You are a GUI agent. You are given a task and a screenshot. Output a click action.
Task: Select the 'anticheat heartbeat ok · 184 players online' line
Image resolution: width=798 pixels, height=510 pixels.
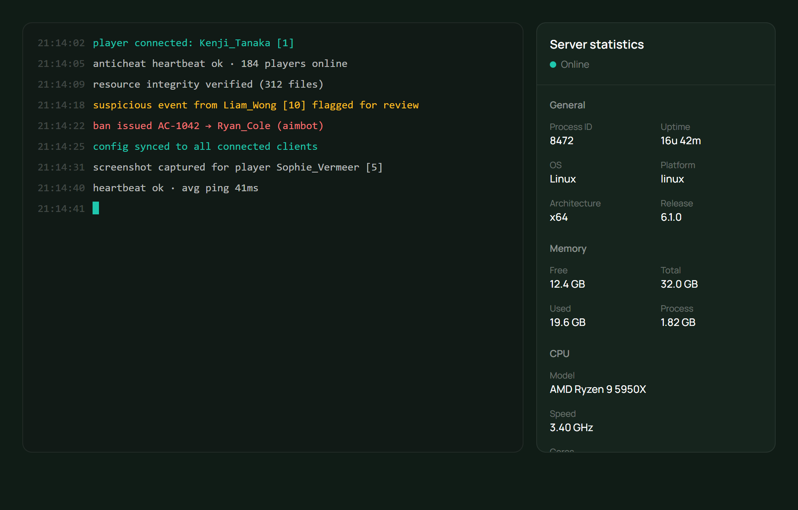click(x=220, y=64)
